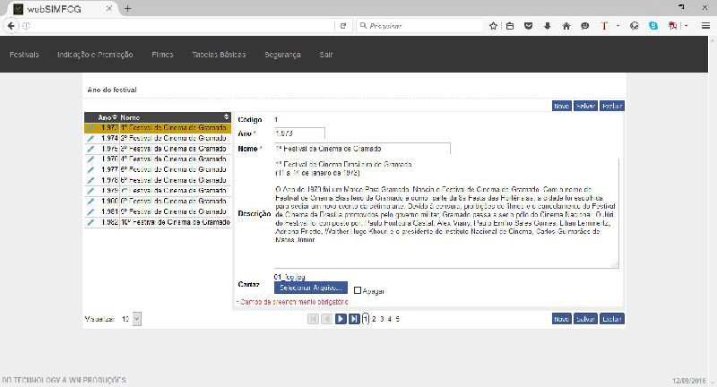The height and width of the screenshot is (387, 717).
Task: Open the Pocket icon in browser toolbar
Action: pos(529,26)
